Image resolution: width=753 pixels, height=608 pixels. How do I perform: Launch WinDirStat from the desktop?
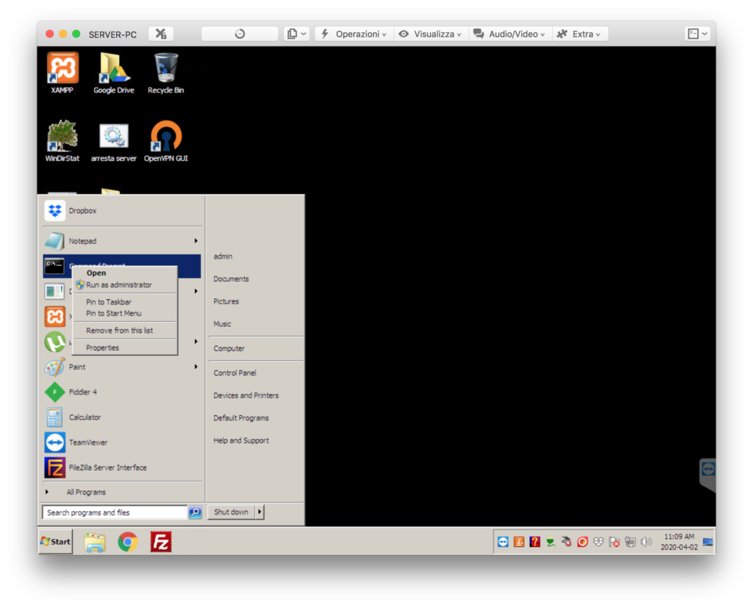63,141
